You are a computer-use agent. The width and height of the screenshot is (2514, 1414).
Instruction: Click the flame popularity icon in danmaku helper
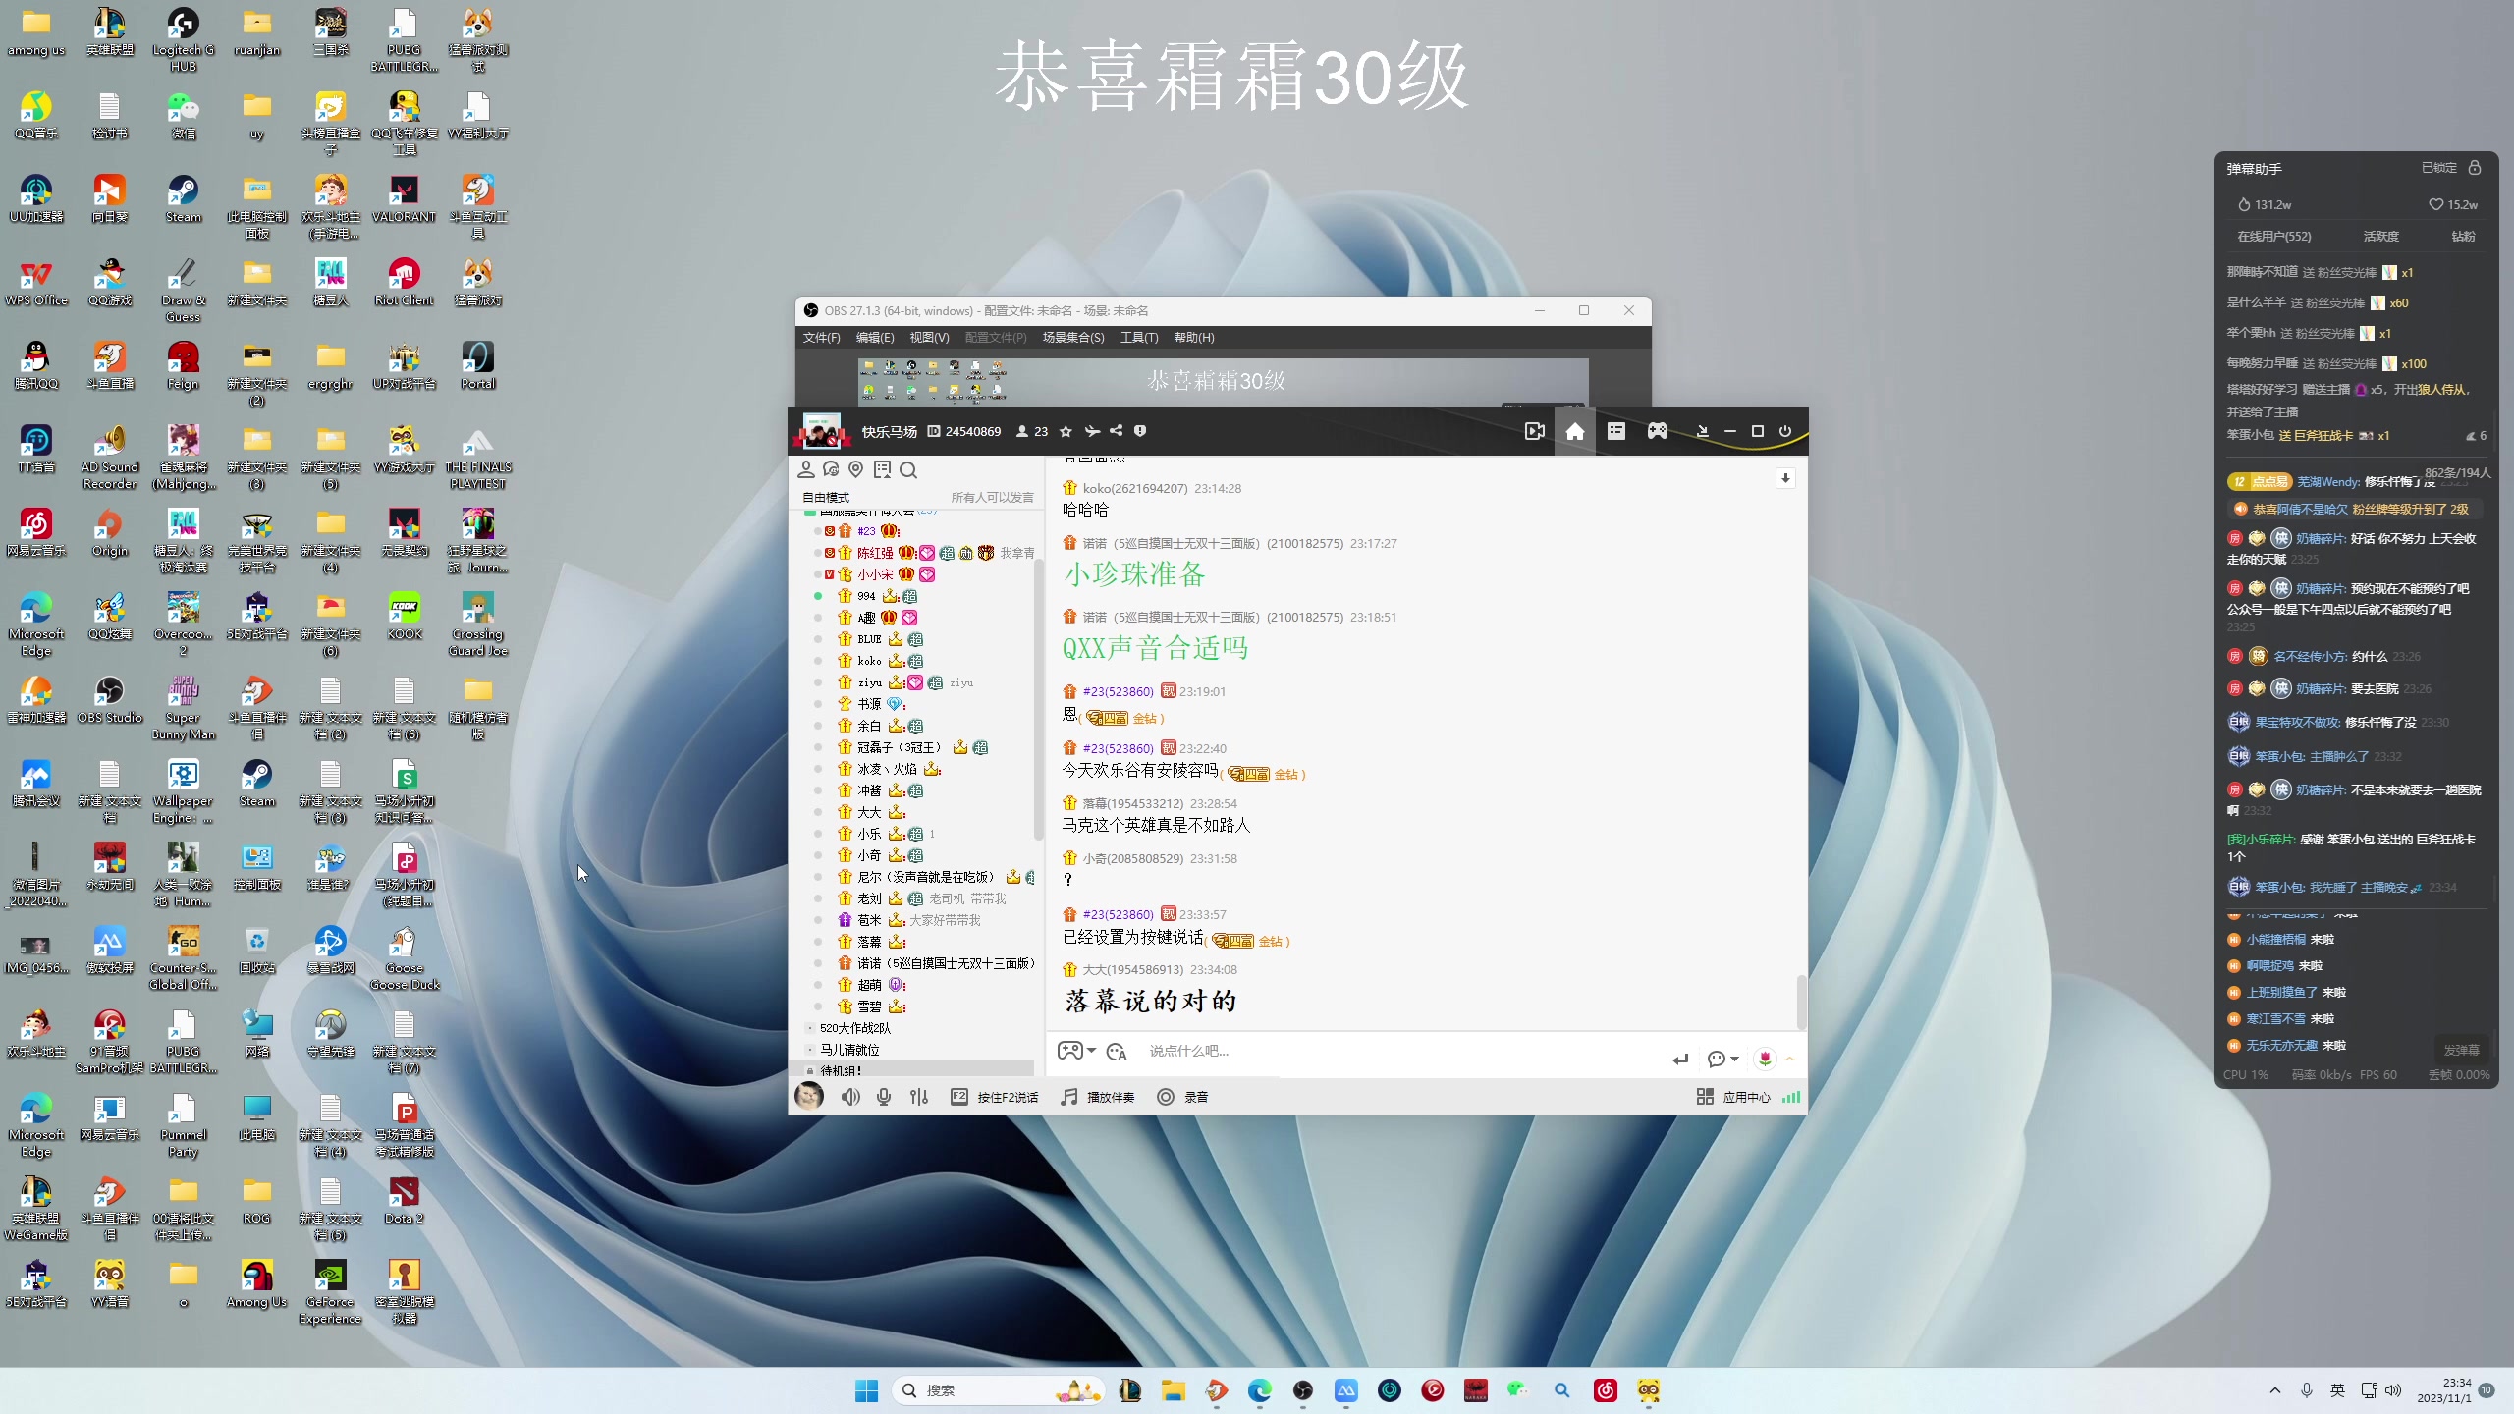click(2244, 204)
